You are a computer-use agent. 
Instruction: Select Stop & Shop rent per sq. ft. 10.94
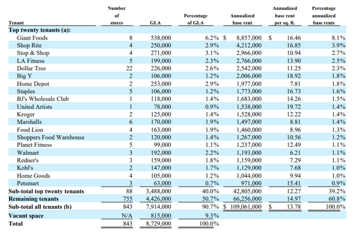coord(294,53)
